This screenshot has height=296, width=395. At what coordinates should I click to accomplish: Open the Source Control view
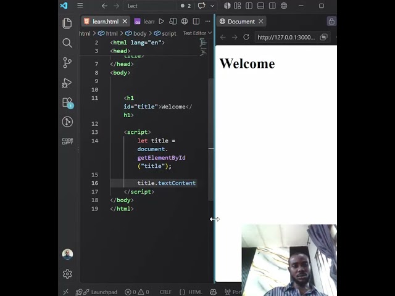67,63
